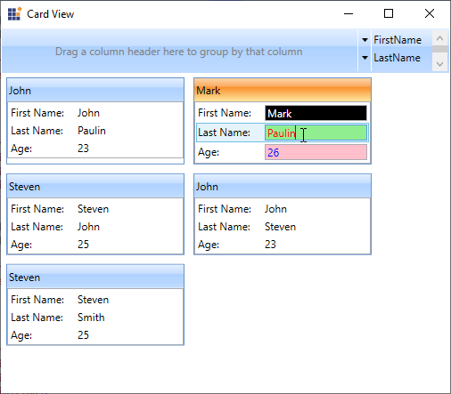
Task: Select the LastName column header
Action: [397, 58]
